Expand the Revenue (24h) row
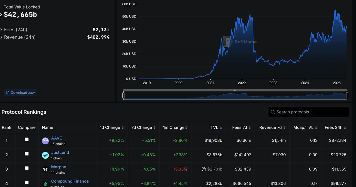Viewport: 356px width, 187px height. click(x=1, y=37)
